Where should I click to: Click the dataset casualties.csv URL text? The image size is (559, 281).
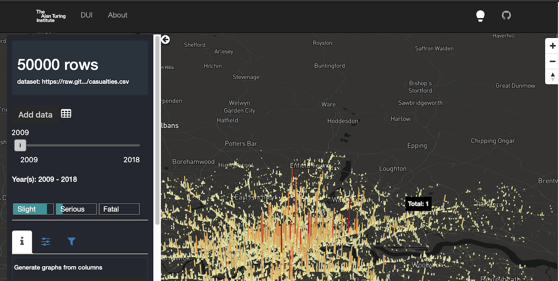73,81
